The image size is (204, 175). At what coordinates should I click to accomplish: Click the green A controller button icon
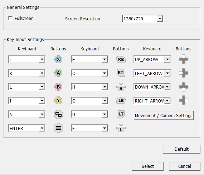[58, 73]
